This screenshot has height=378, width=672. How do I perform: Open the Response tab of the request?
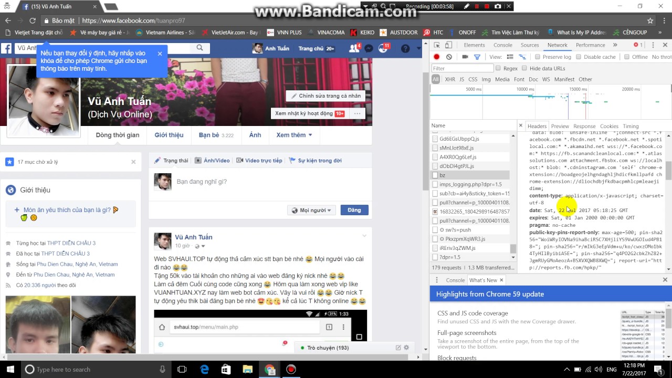tap(584, 126)
